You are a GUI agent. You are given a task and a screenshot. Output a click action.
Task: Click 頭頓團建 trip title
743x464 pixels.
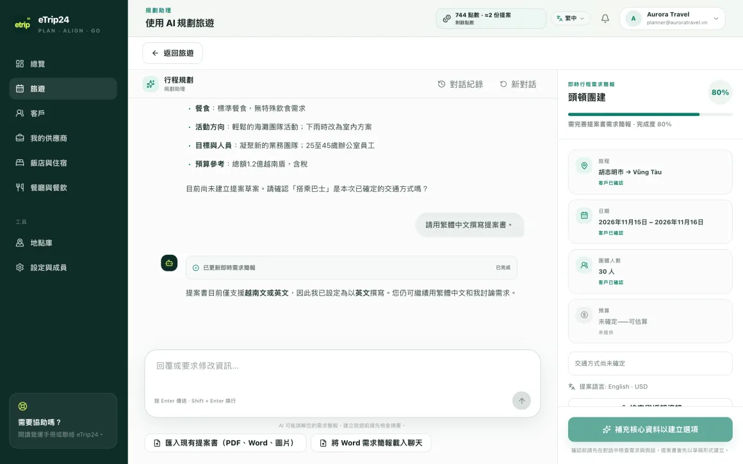587,97
